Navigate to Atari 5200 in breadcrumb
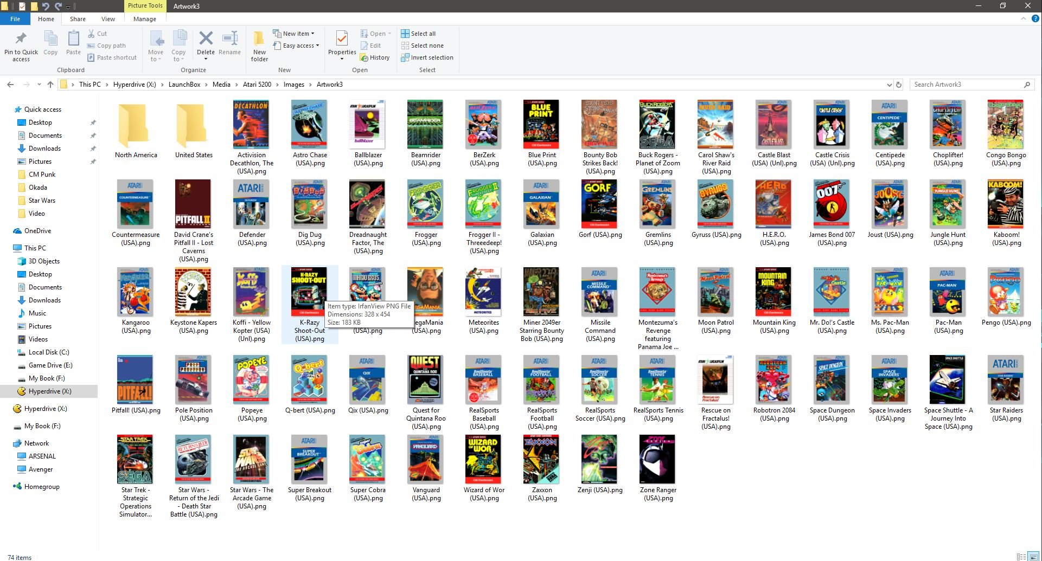This screenshot has height=561, width=1042. 257,85
